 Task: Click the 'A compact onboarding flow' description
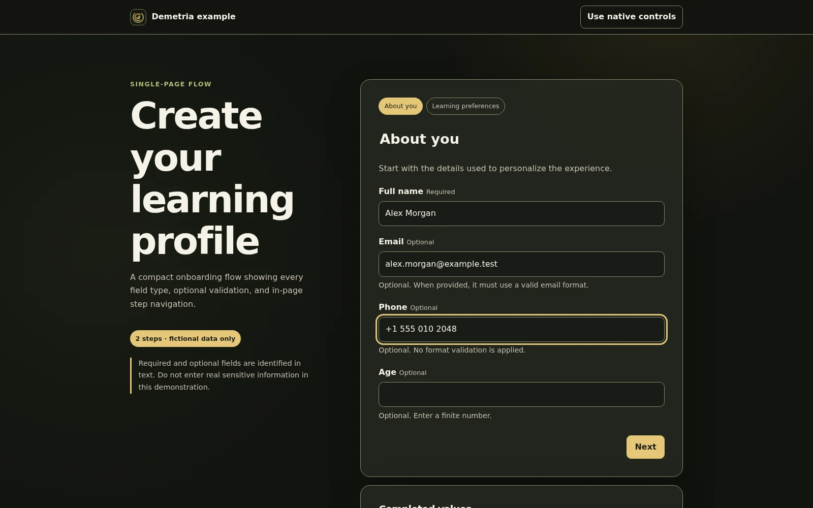(217, 291)
